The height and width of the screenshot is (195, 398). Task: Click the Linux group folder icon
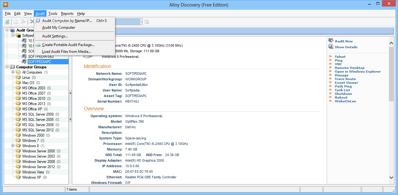[x=18, y=78]
